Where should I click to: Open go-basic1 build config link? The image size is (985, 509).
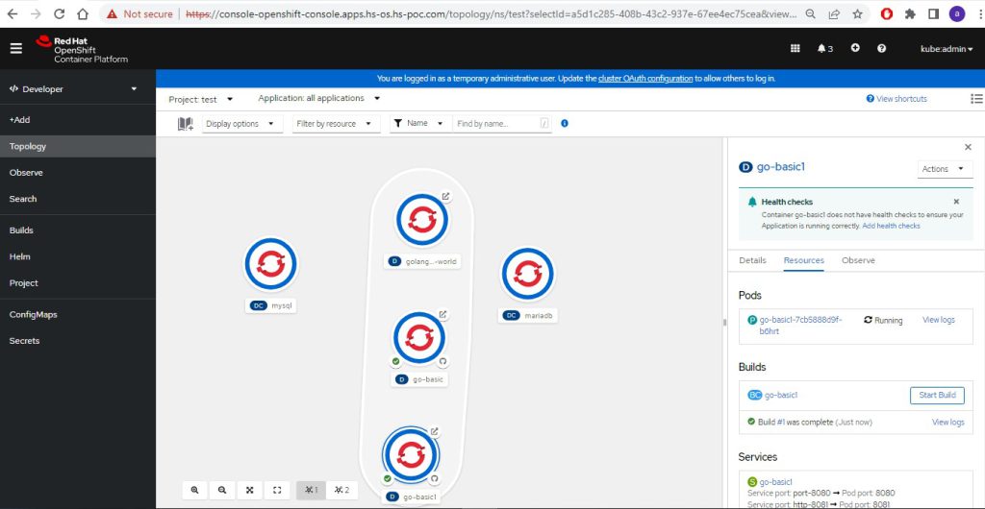[x=781, y=395]
